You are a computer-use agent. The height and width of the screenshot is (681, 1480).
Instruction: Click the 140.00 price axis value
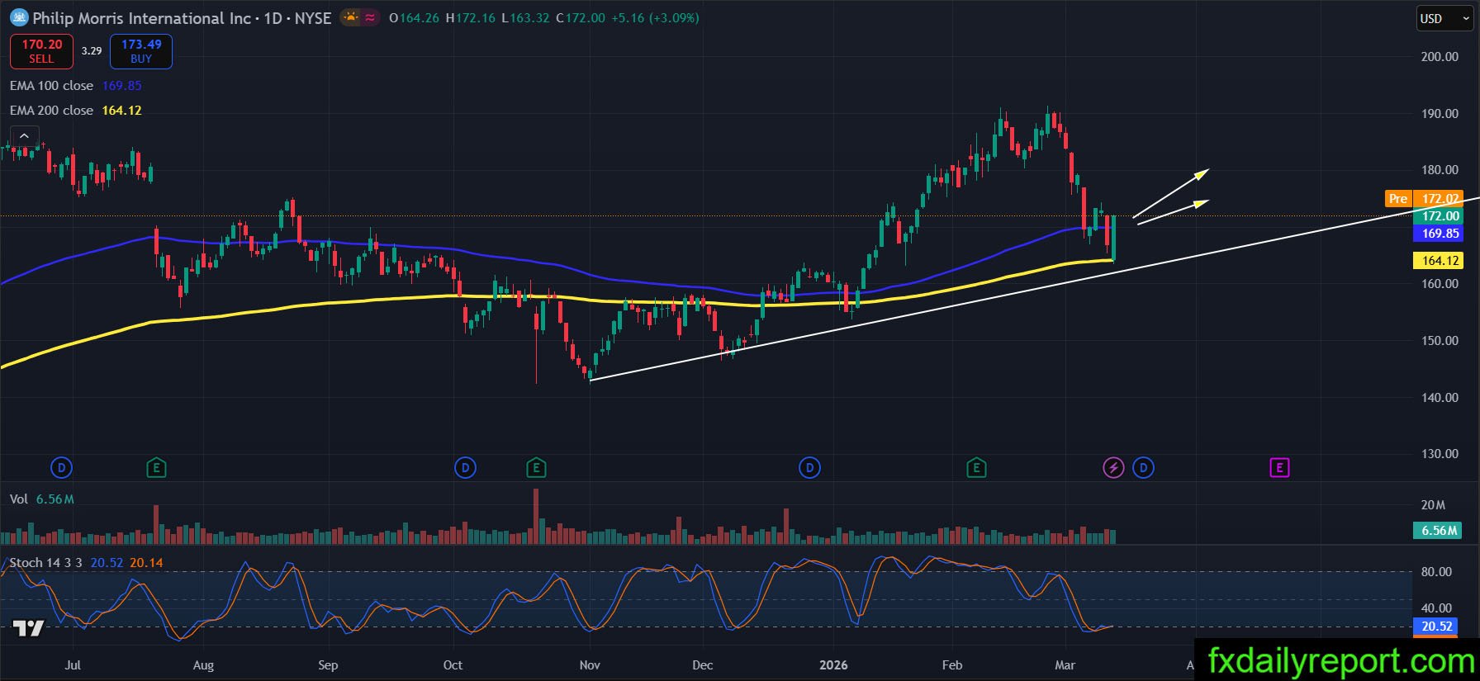(1440, 398)
